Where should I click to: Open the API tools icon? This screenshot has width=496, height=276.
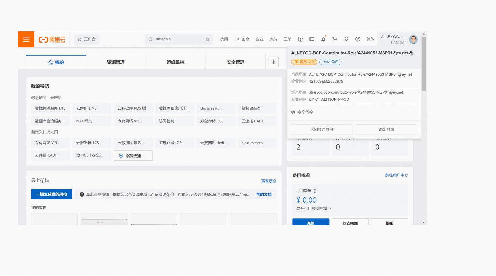point(300,39)
